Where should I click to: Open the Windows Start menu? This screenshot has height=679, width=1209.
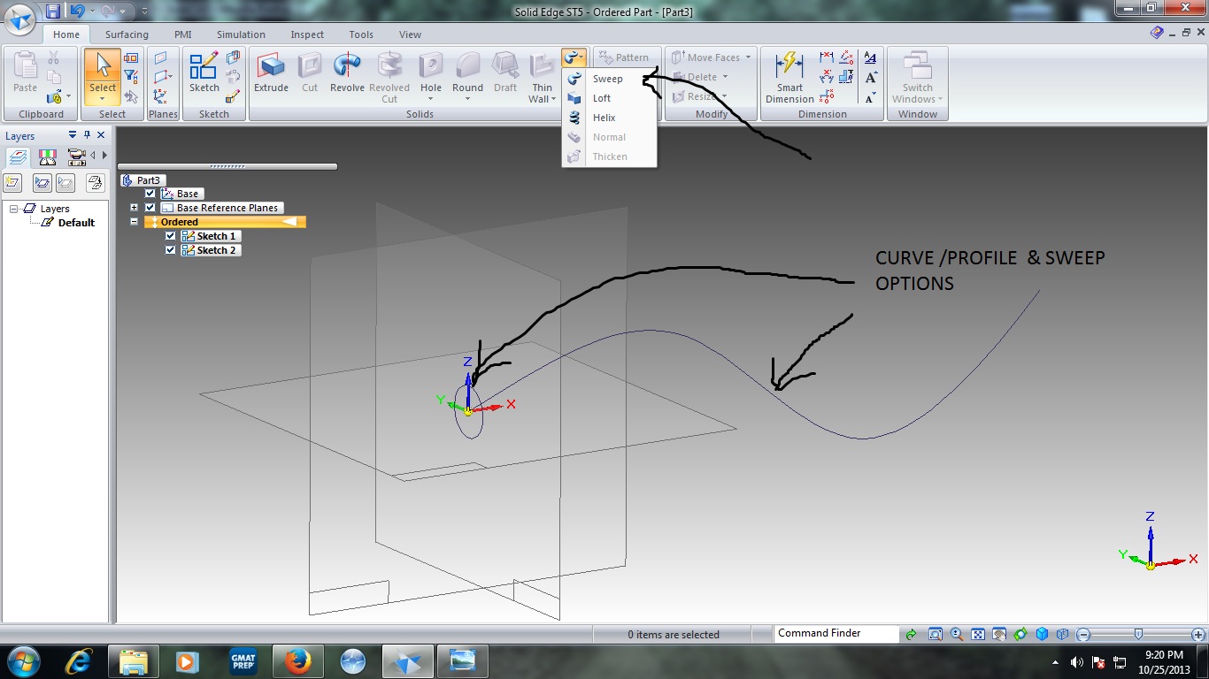(x=23, y=660)
